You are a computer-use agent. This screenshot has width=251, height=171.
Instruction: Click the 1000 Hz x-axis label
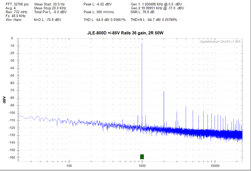click(x=142, y=166)
